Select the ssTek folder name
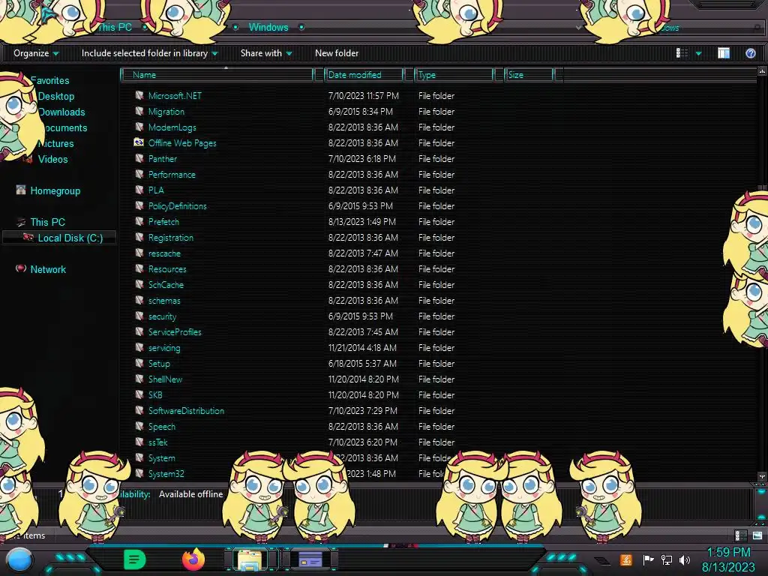Image resolution: width=768 pixels, height=576 pixels. [157, 442]
